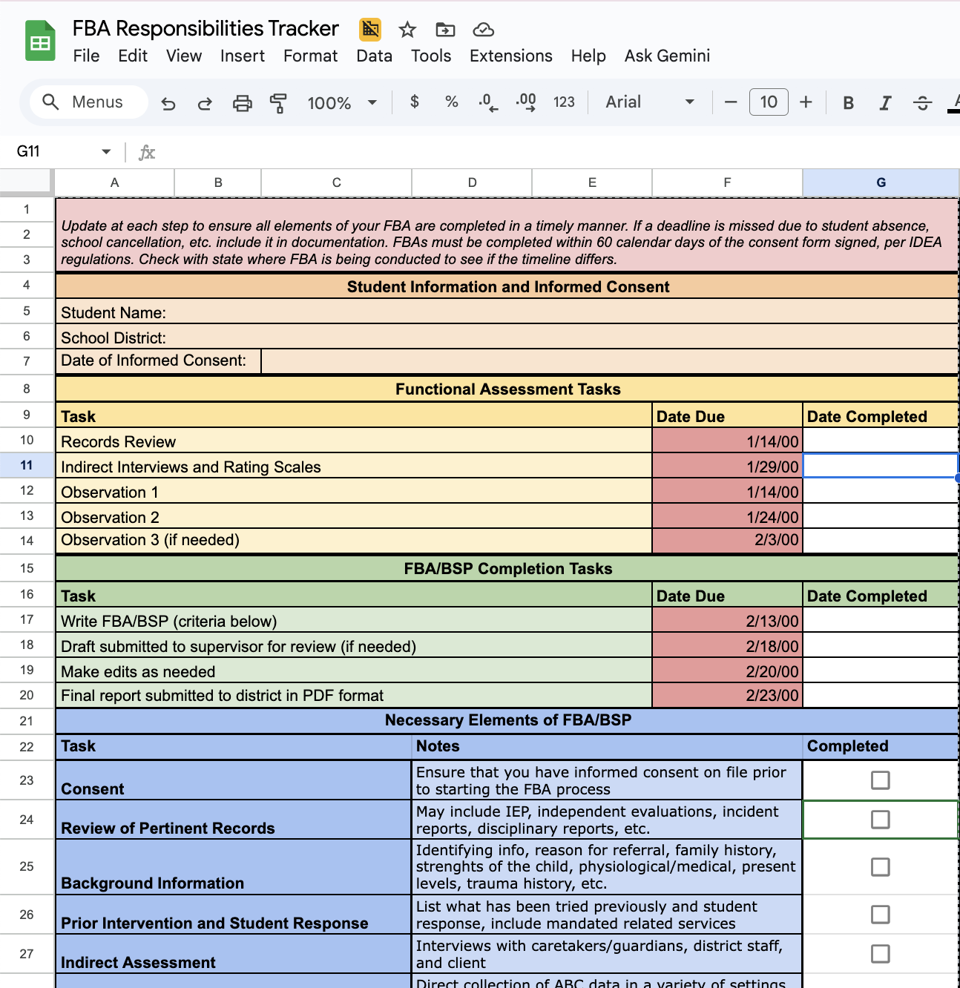This screenshot has width=960, height=988.
Task: Open the move to folder icon
Action: [445, 30]
